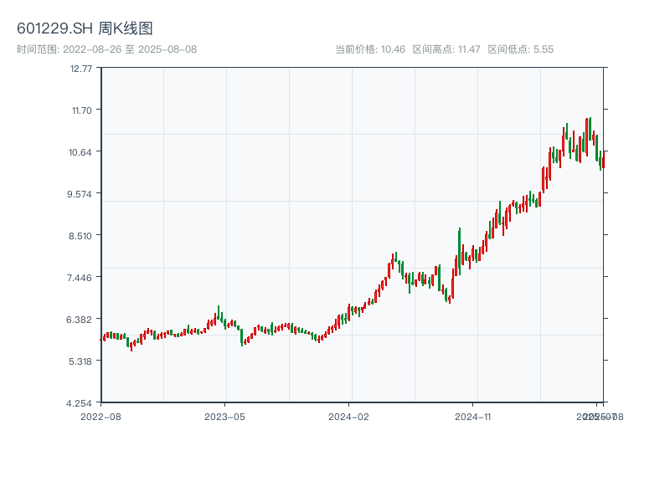Click the last weekly candle at chart's right edge
The height and width of the screenshot is (502, 670).
(603, 159)
